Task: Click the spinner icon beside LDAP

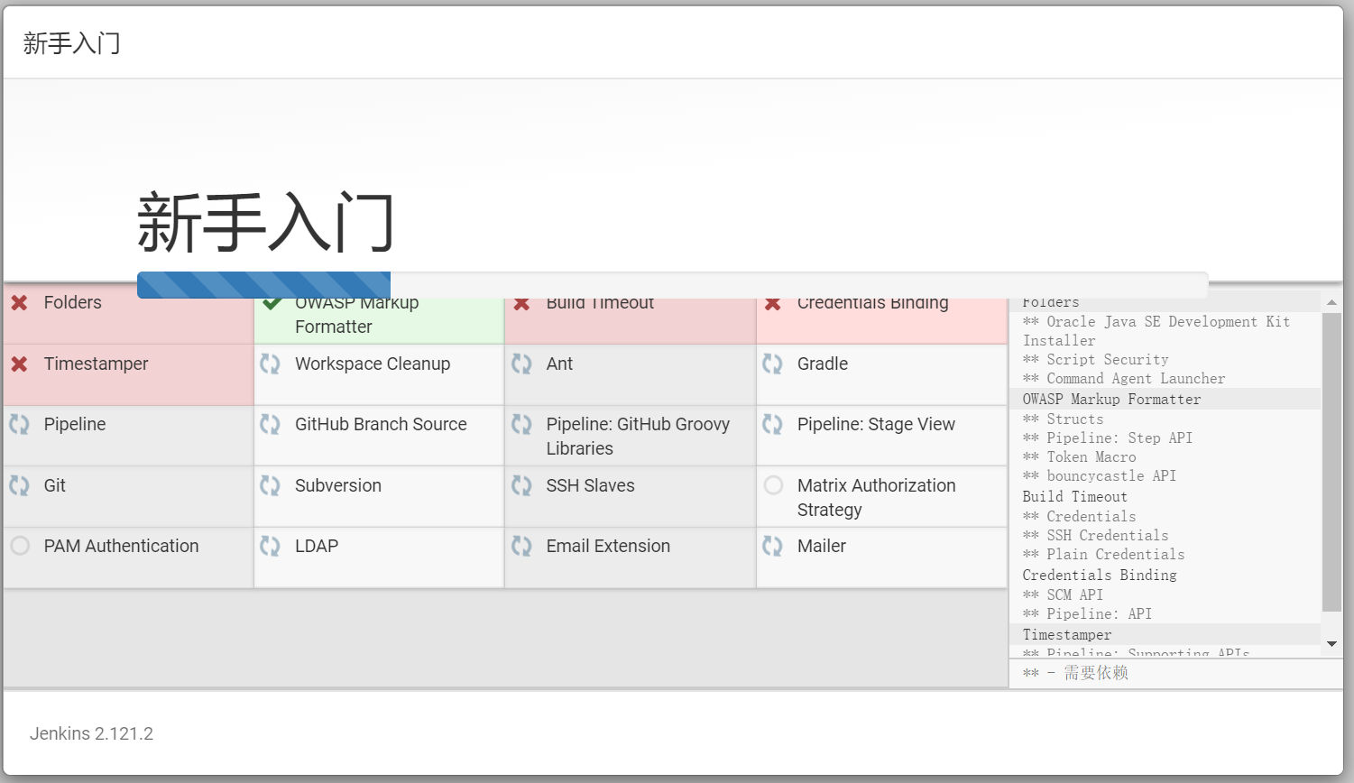Action: point(271,546)
